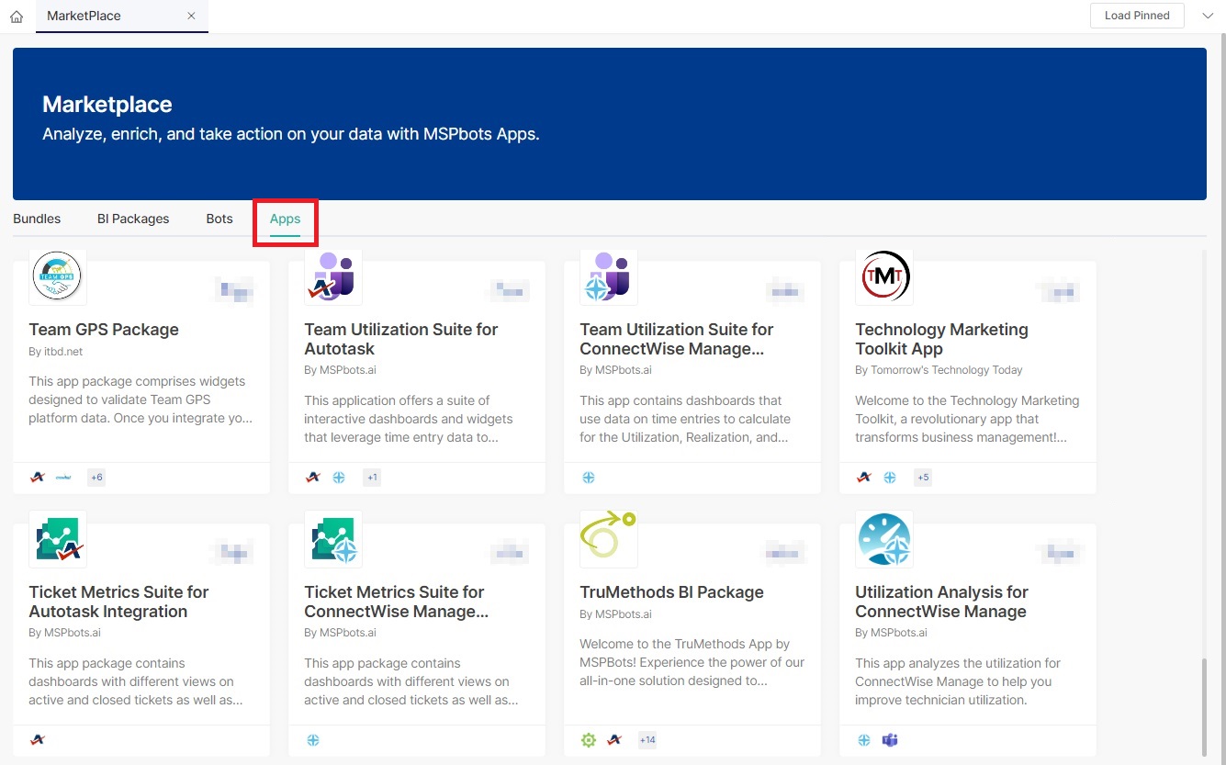Viewport: 1226px width, 765px height.
Task: Switch to the Bundles tab
Action: pyautogui.click(x=37, y=219)
